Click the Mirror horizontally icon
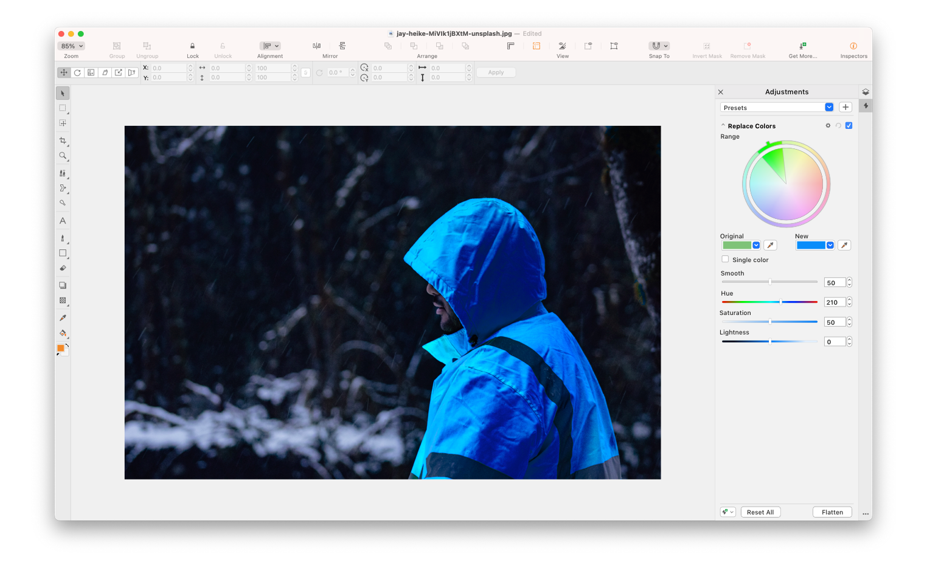The width and height of the screenshot is (927, 585). 316,46
